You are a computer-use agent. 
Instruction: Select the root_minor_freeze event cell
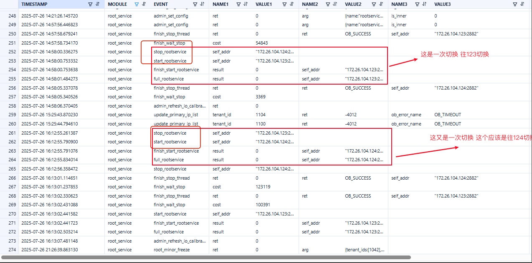point(172,250)
